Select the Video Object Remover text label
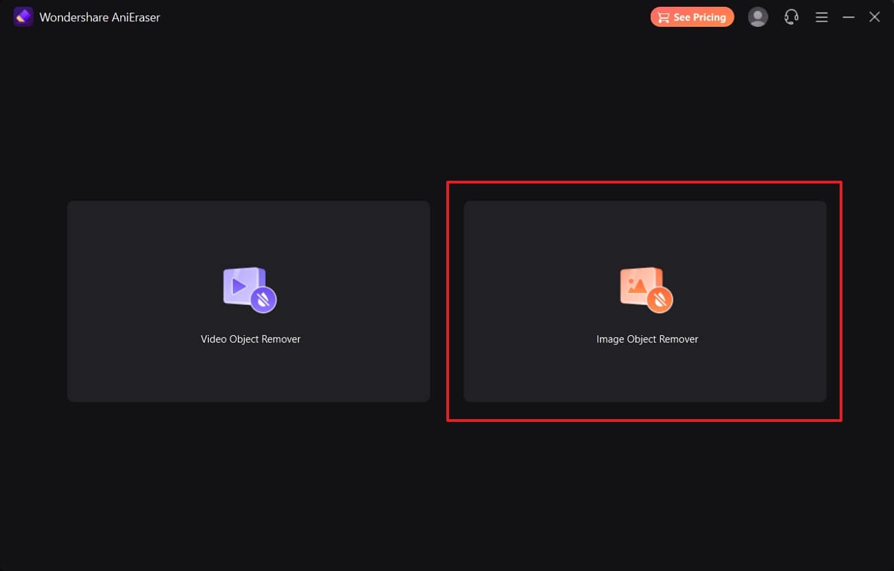 pos(250,339)
